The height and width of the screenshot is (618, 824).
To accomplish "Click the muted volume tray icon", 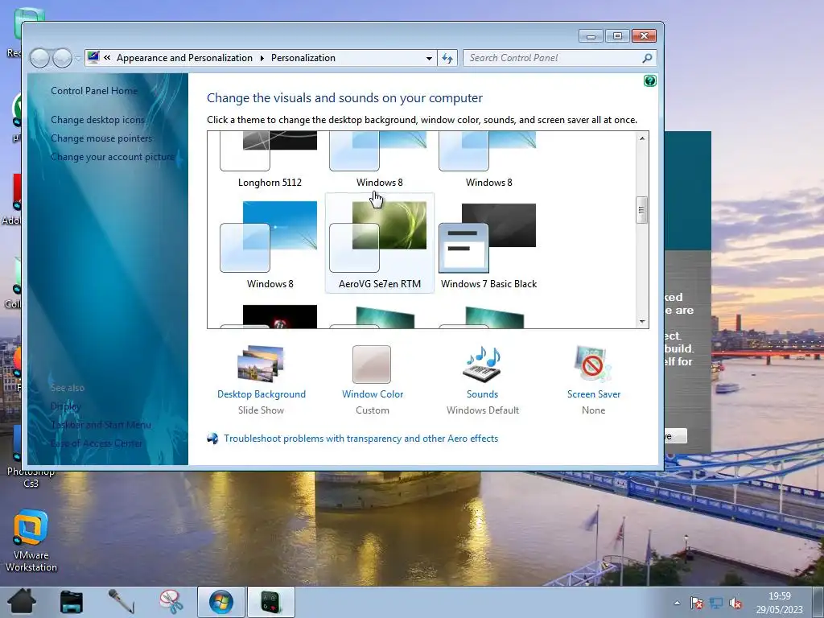I will click(735, 603).
